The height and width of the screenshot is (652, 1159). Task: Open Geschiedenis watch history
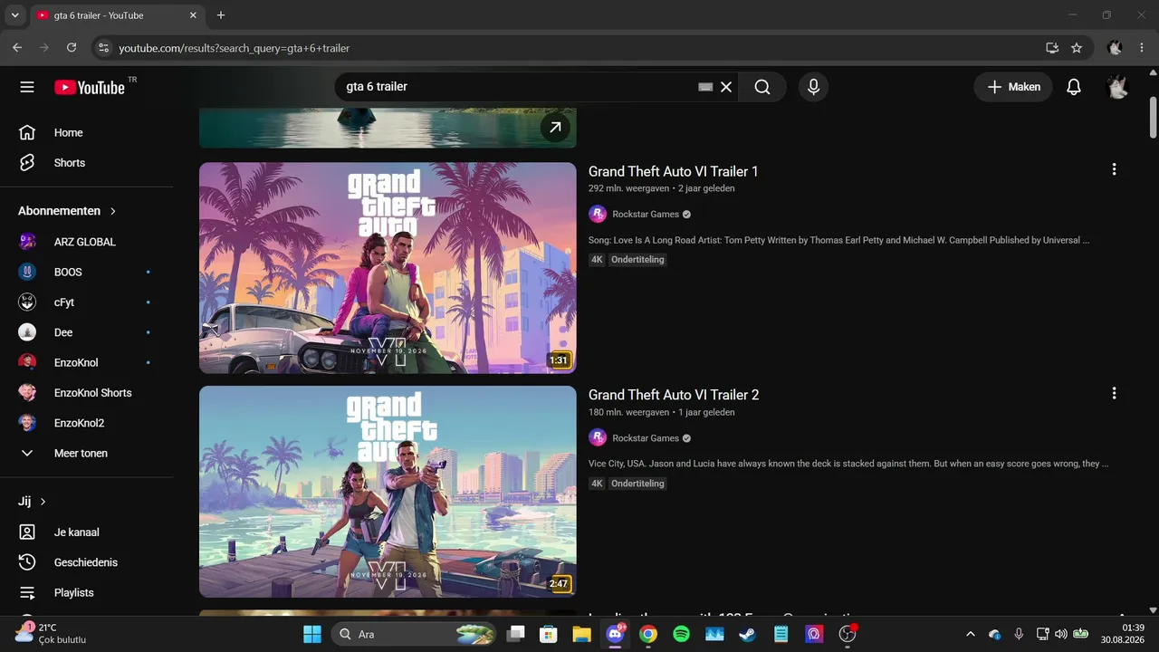click(x=87, y=562)
